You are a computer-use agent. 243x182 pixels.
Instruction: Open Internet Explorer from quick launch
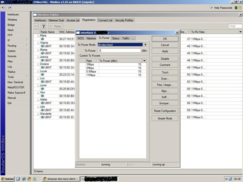24,179
